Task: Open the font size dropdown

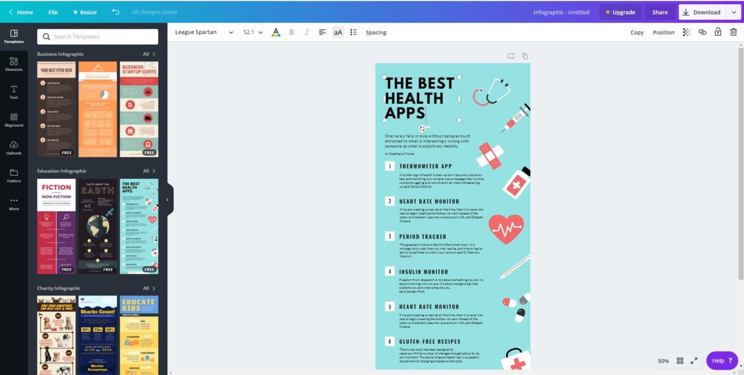Action: (x=252, y=33)
